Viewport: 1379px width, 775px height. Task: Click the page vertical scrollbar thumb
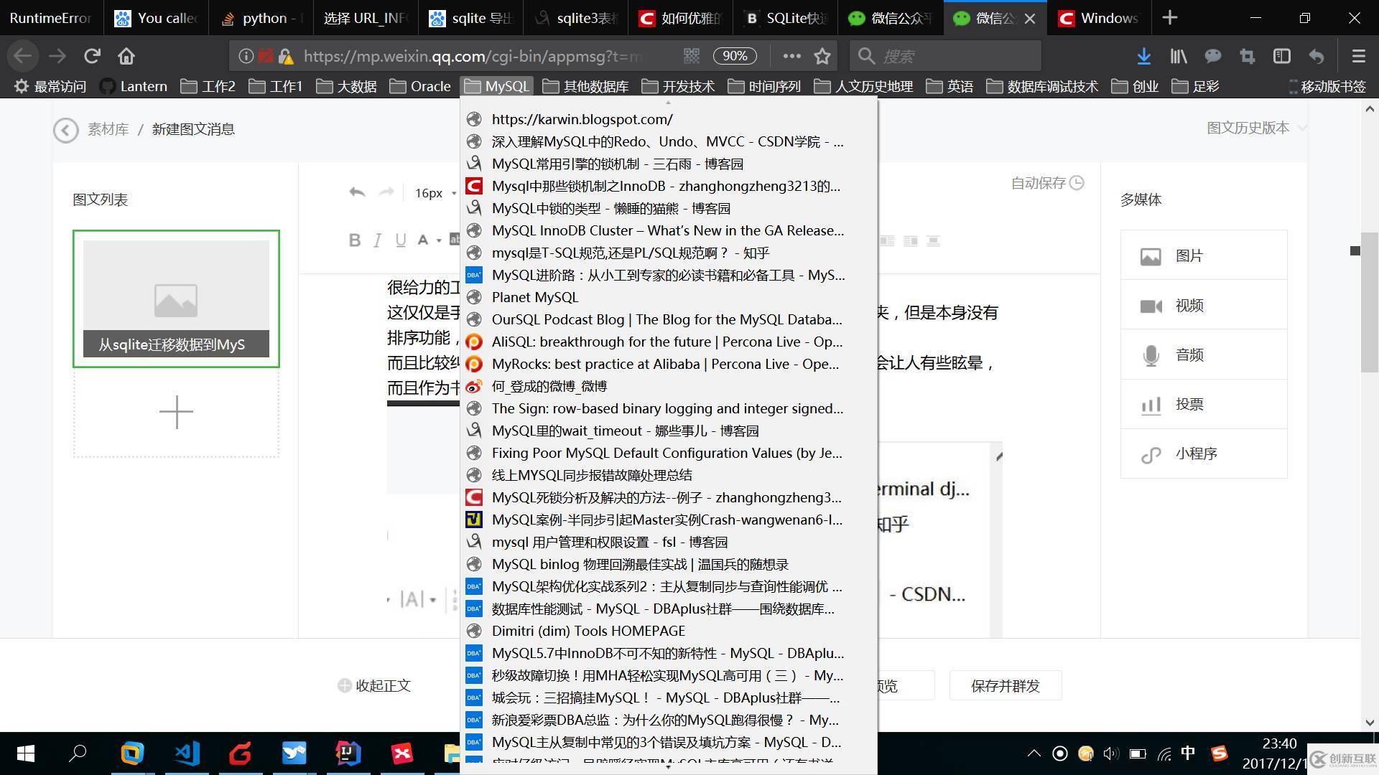pyautogui.click(x=1369, y=301)
